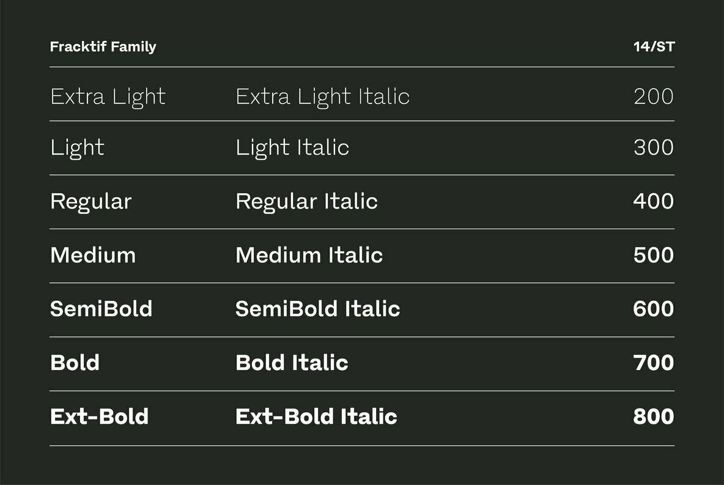Click the "Fracktif Family" heading
This screenshot has height=485, width=724.
103,47
